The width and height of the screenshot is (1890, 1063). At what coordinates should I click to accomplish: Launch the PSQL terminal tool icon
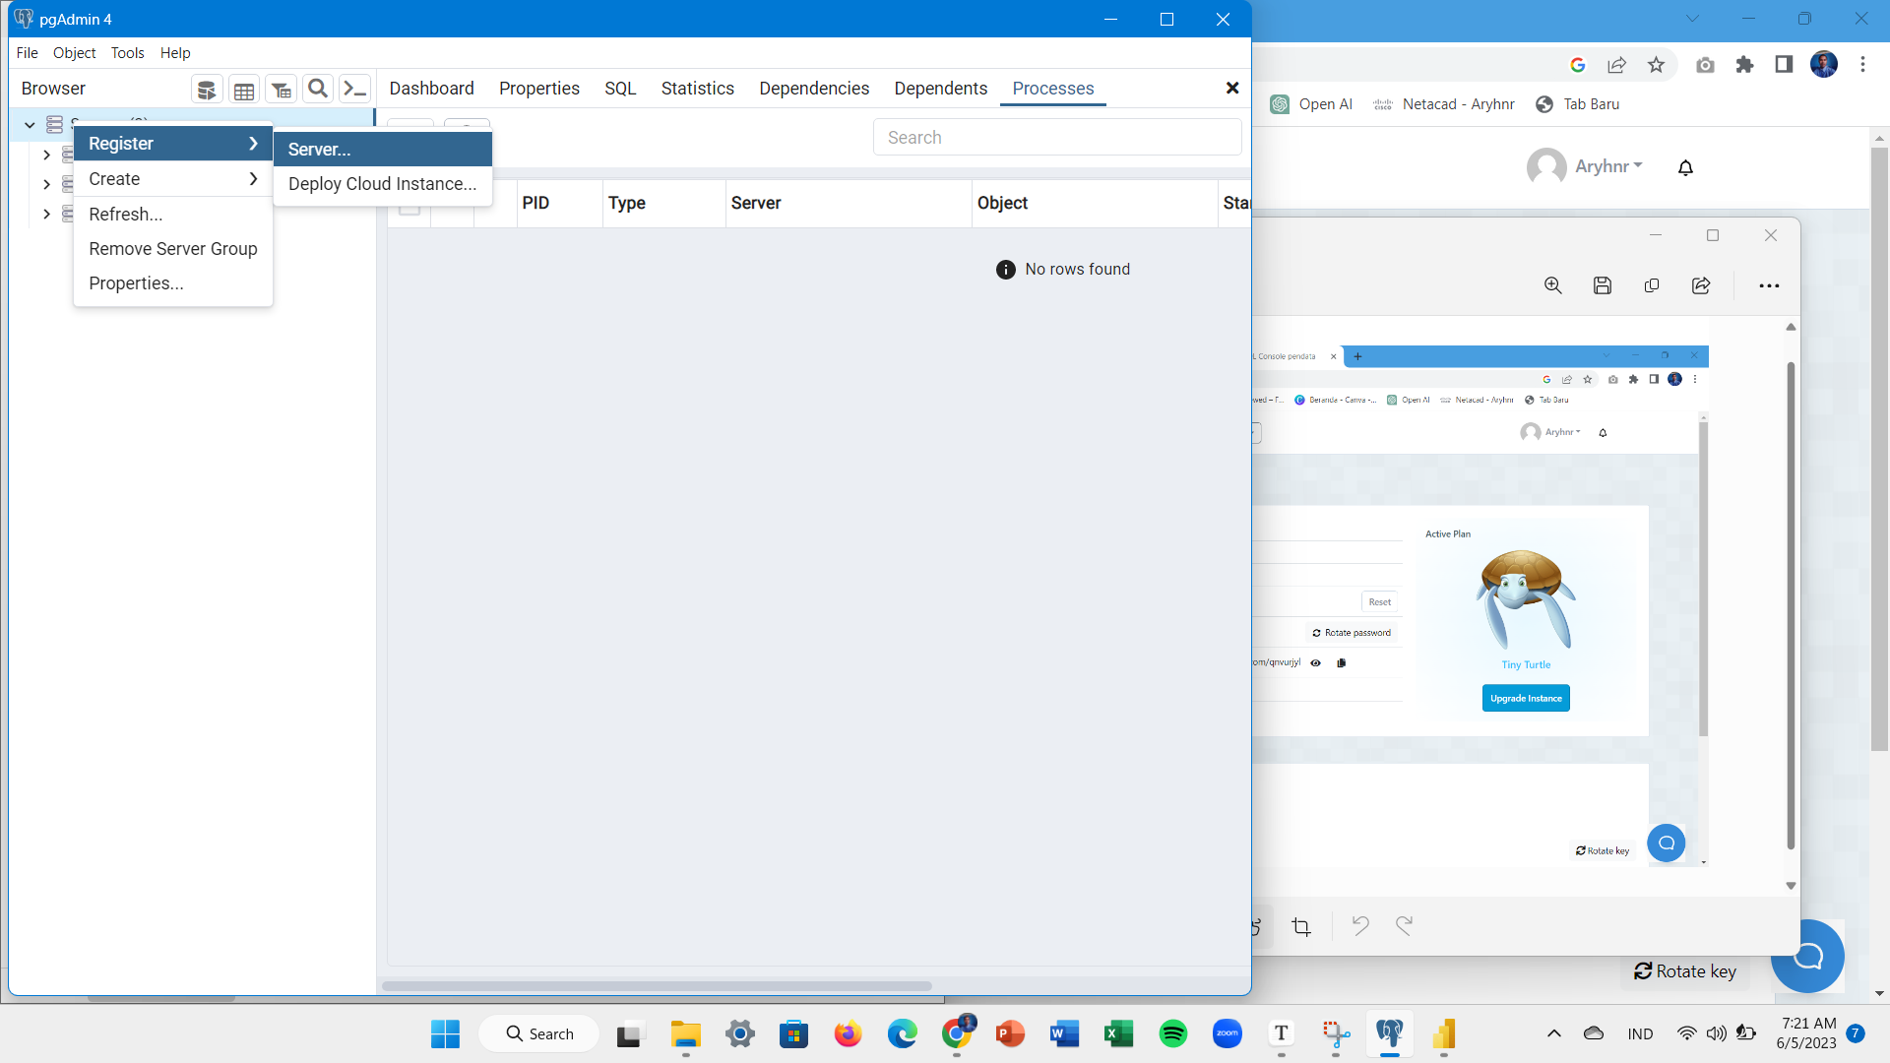point(354,89)
